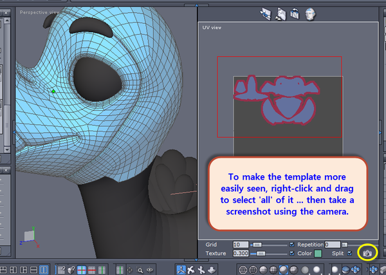
Task: Click the magnifier zoom icon in bottom toolbar
Action: coord(140,270)
